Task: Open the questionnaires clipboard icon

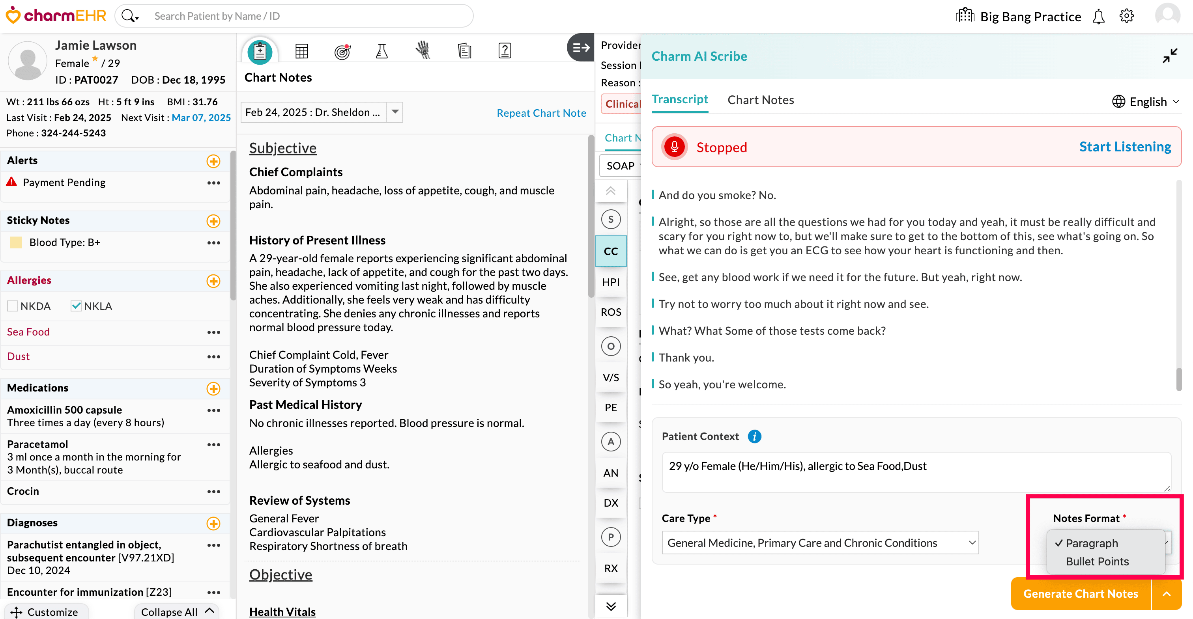Action: coord(504,50)
